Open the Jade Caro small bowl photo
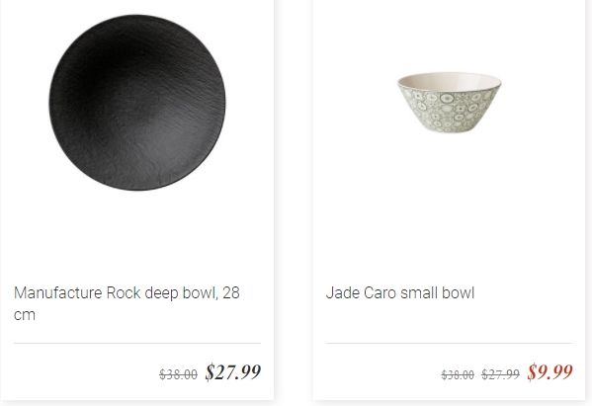Viewport: 592px width, 406px height. click(x=450, y=103)
